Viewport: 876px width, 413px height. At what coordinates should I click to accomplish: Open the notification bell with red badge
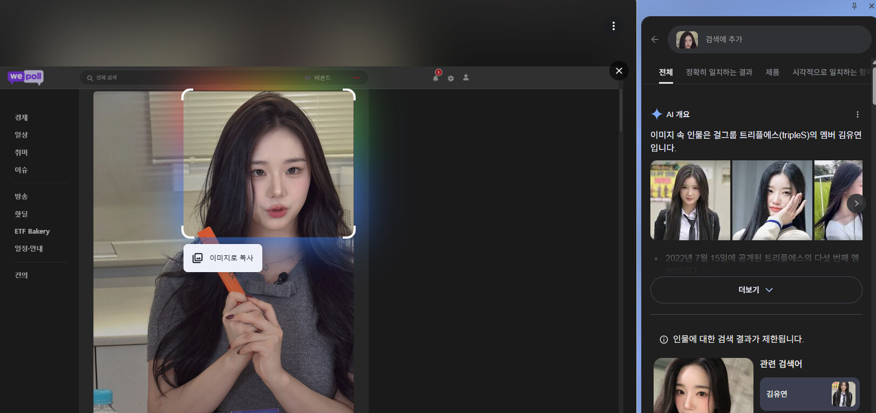click(436, 77)
